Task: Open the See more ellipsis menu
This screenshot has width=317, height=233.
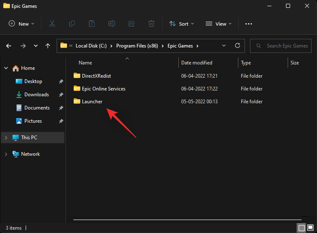Action: tap(249, 24)
